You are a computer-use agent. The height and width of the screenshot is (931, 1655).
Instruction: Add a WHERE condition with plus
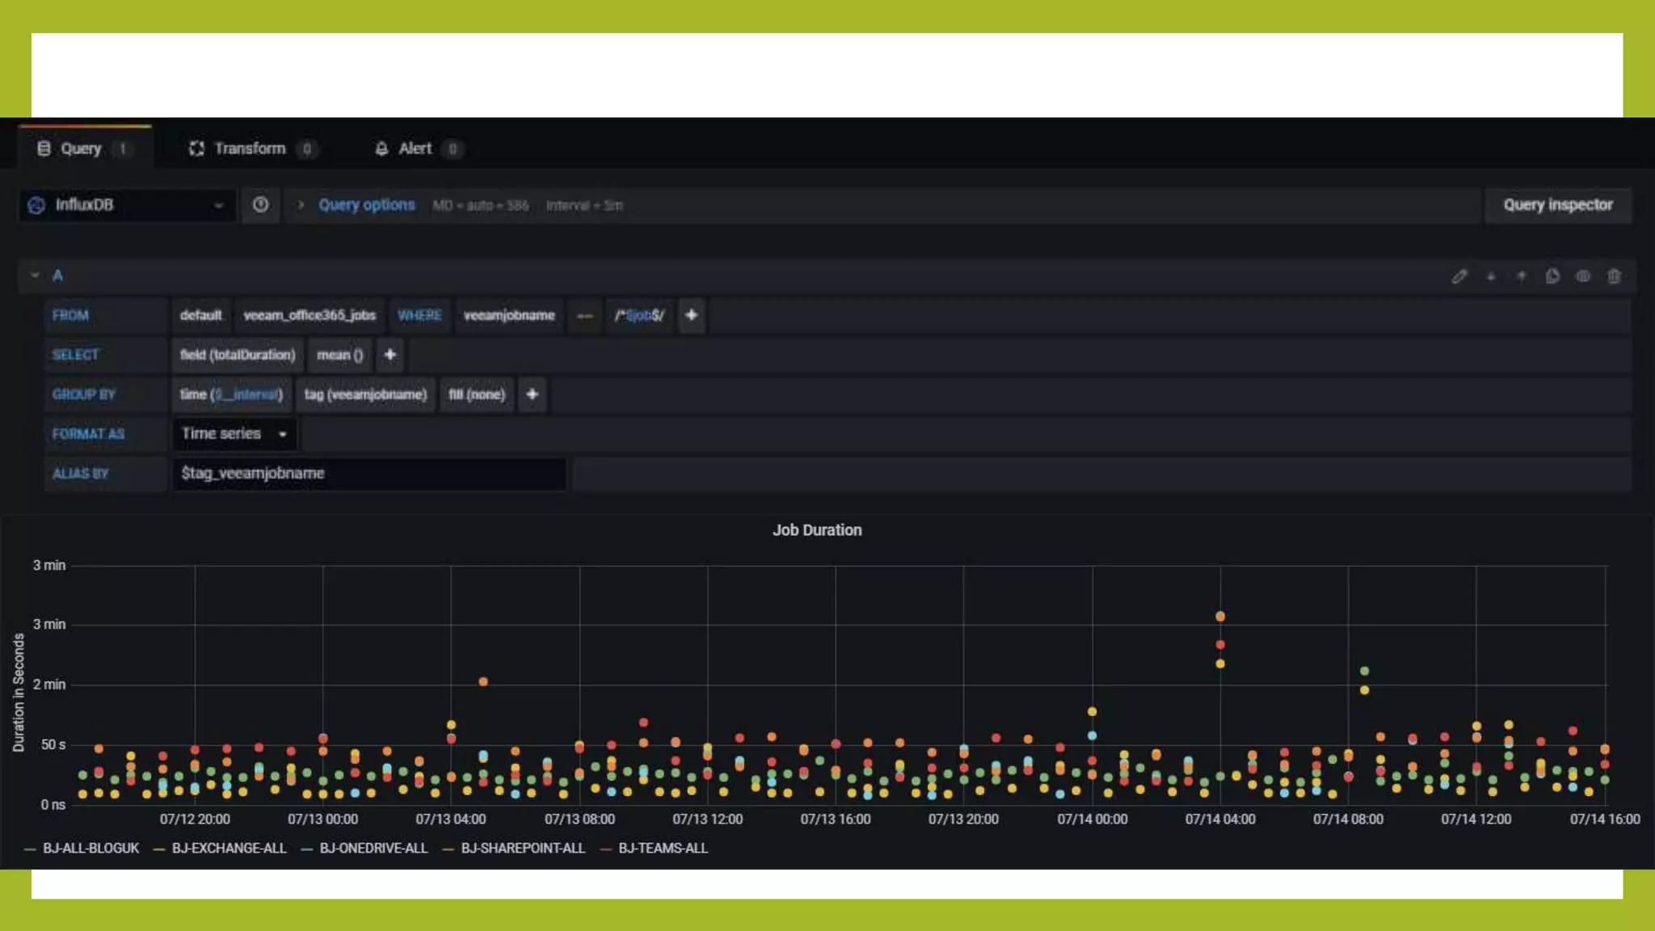coord(691,315)
